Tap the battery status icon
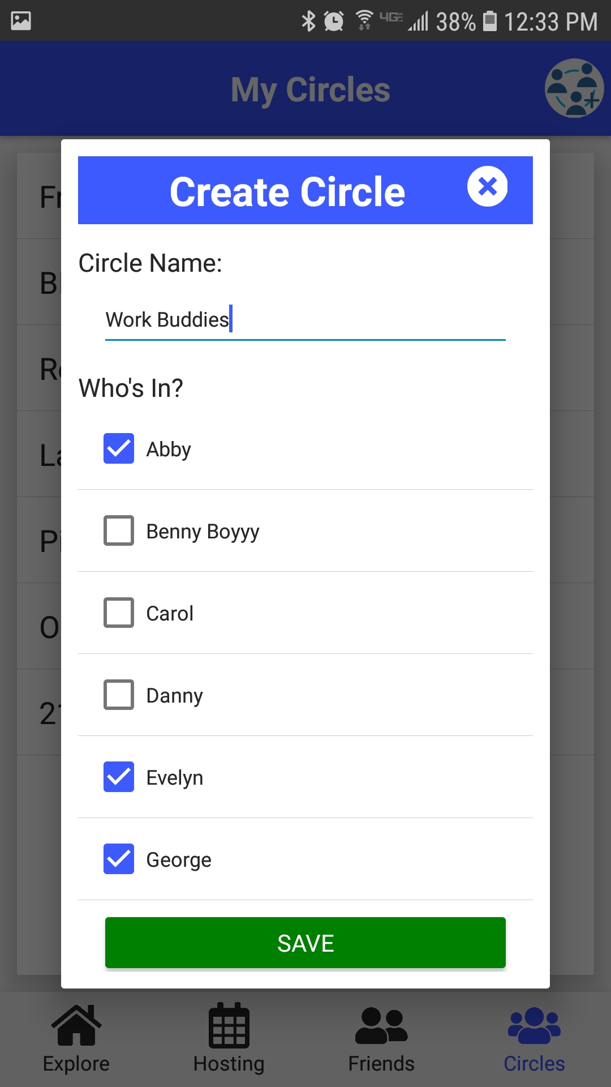 (490, 21)
